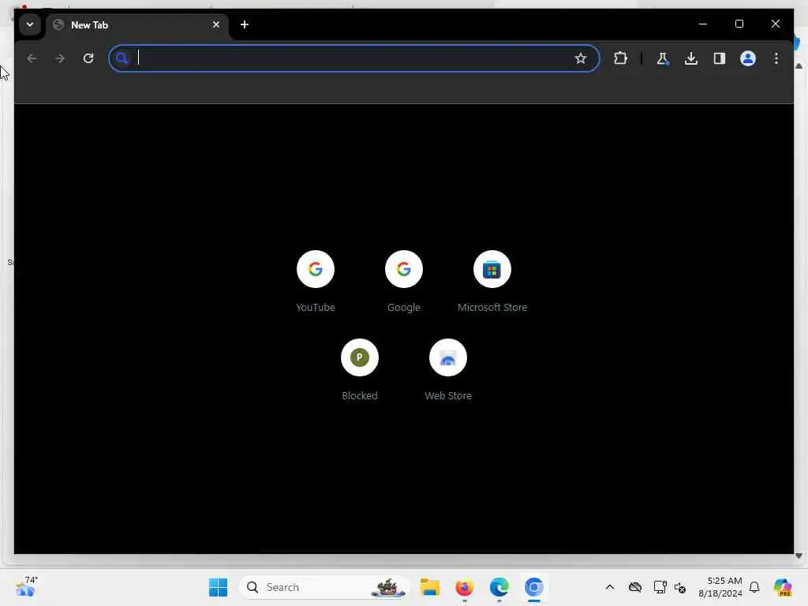This screenshot has height=606, width=808.
Task: Minimize the browser window
Action: (x=703, y=24)
